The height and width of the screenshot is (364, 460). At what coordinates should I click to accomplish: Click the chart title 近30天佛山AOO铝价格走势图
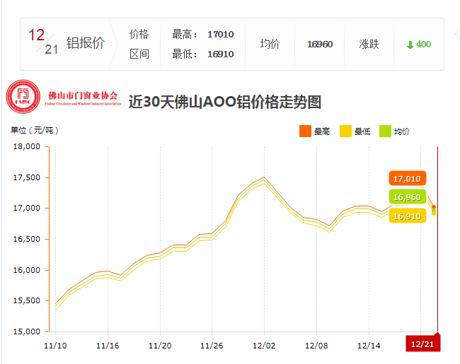pos(225,102)
